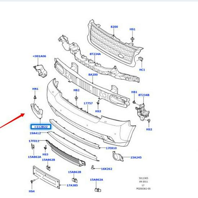Open part reference 8T234B
The image size is (198, 198).
click(144, 95)
